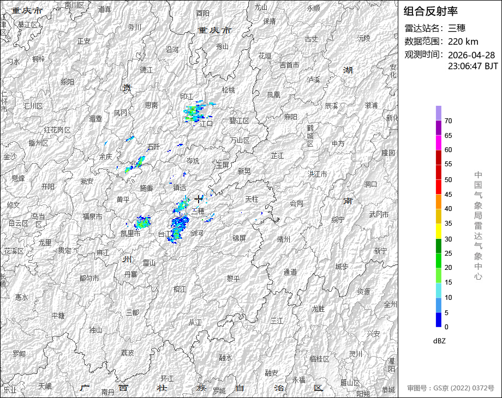Click the 松桃 map label
Viewport: 502px width, 398px height.
point(229,90)
